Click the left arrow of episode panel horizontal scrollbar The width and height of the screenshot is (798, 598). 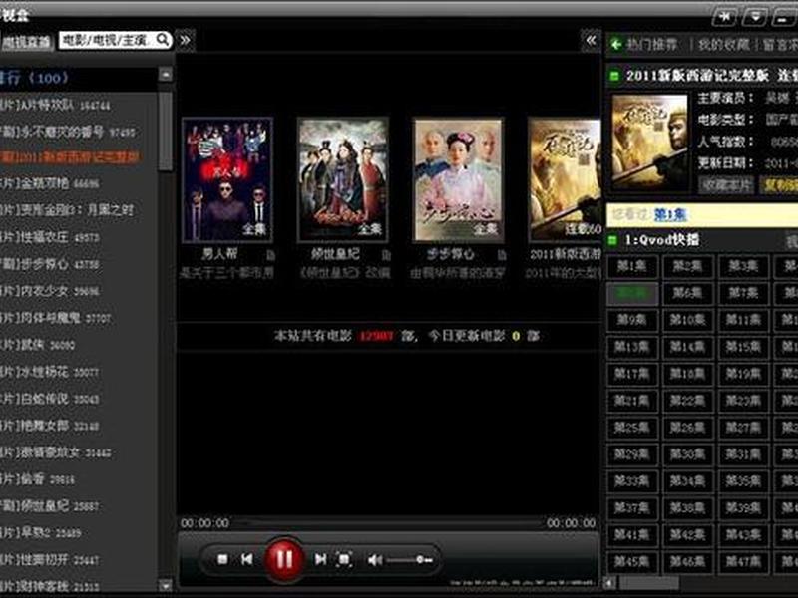click(608, 583)
